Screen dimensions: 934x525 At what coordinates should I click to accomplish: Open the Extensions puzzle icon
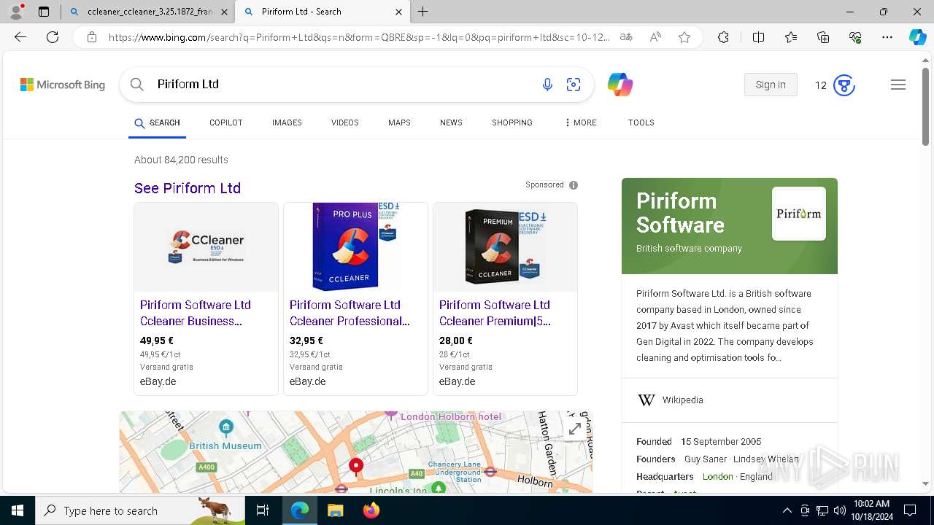723,37
